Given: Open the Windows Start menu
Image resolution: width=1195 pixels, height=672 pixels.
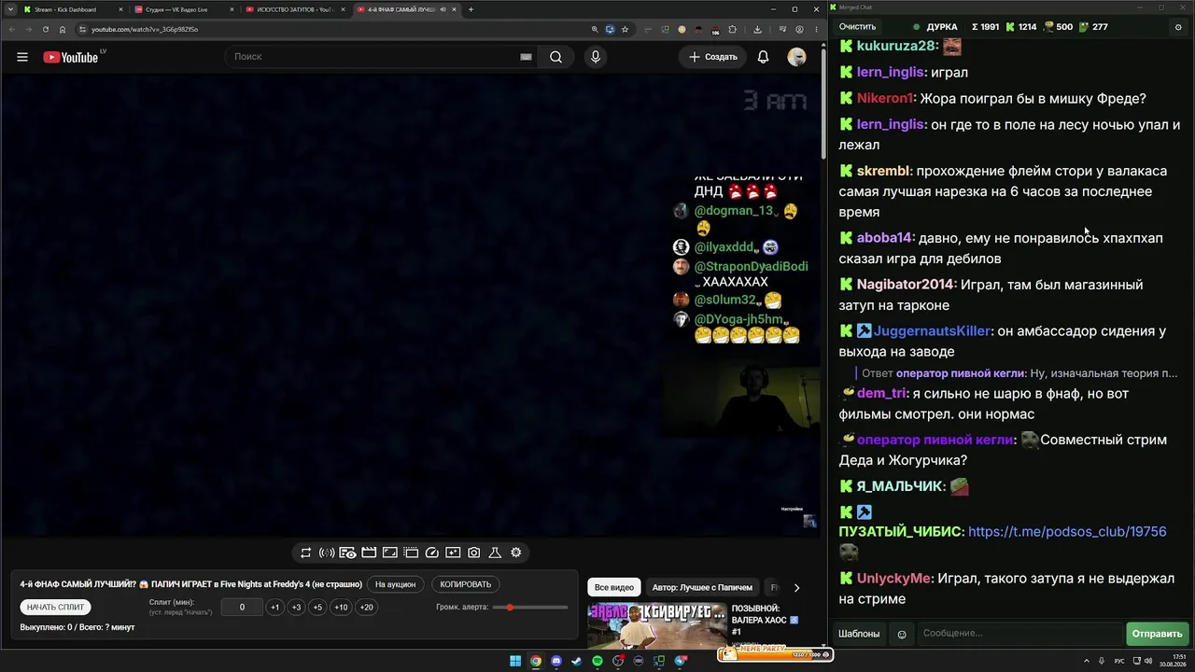Looking at the screenshot, I should (x=515, y=662).
